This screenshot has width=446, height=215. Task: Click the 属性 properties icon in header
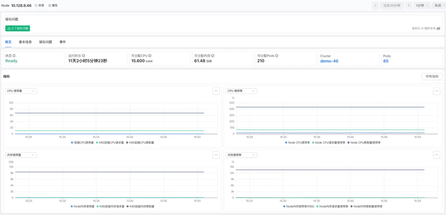click(50, 6)
